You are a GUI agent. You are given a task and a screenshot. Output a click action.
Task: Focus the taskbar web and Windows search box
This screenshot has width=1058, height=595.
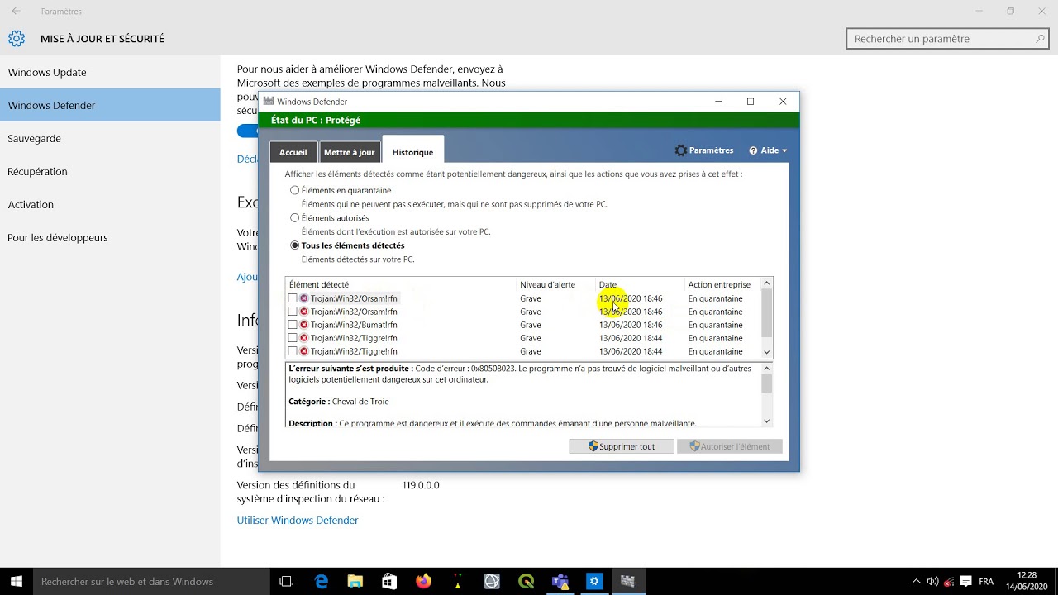(150, 582)
